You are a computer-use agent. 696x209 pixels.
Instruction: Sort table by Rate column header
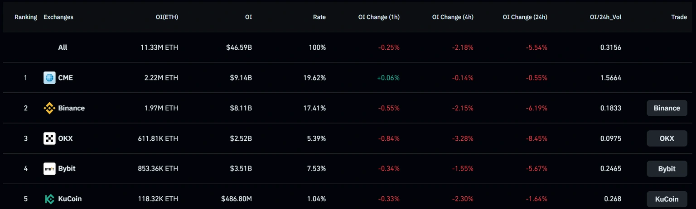(x=319, y=17)
